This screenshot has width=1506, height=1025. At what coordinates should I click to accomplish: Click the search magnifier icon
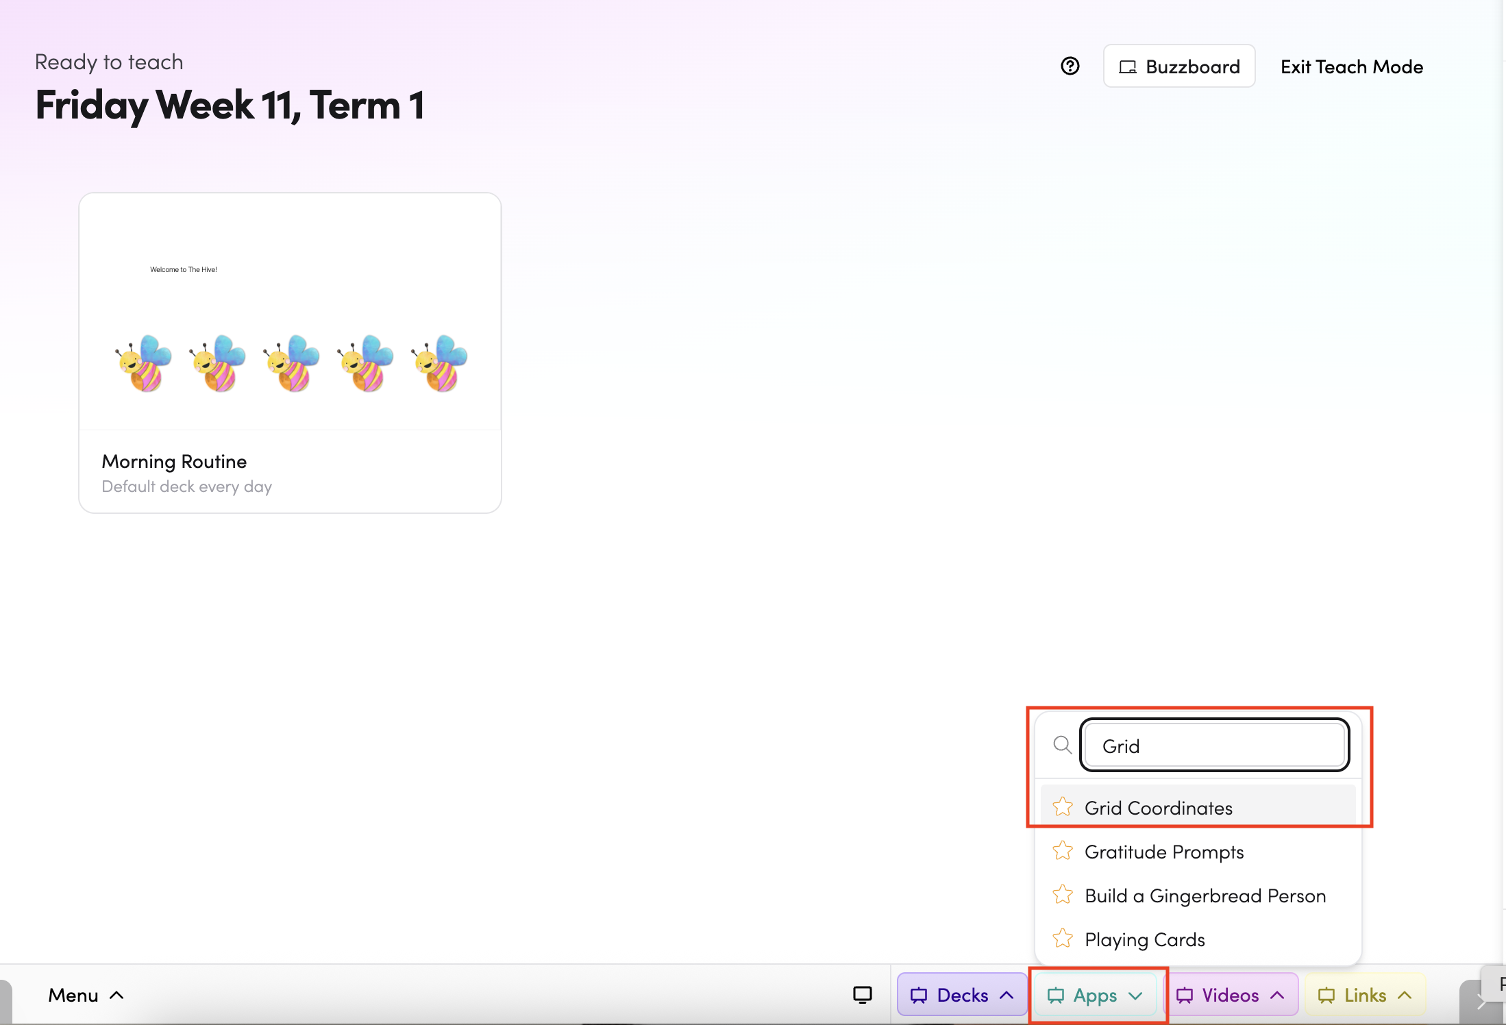[x=1062, y=745]
